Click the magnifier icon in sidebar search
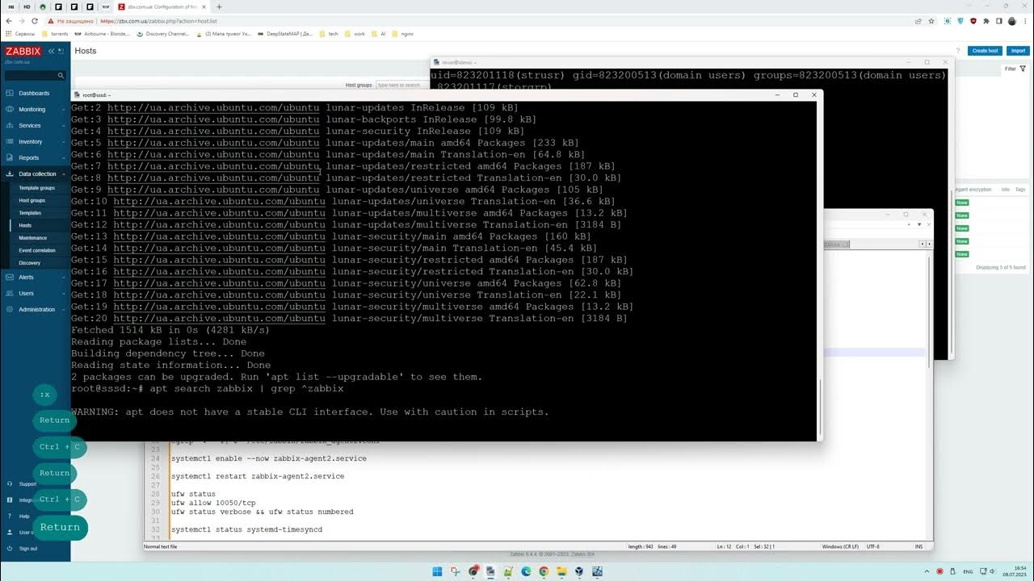 pyautogui.click(x=61, y=75)
